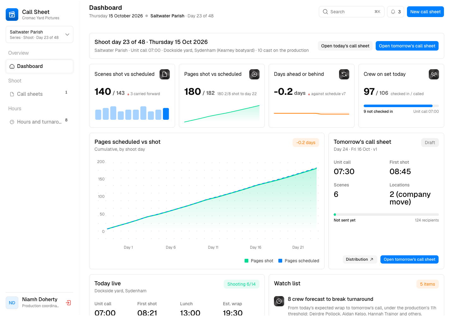The width and height of the screenshot is (455, 316).
Task: Click the crew checked-in progress bar
Action: click(x=401, y=106)
